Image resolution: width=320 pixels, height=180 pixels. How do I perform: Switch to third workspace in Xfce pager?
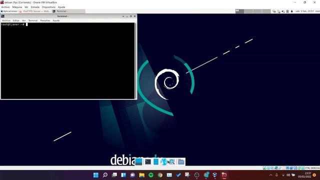point(257,11)
